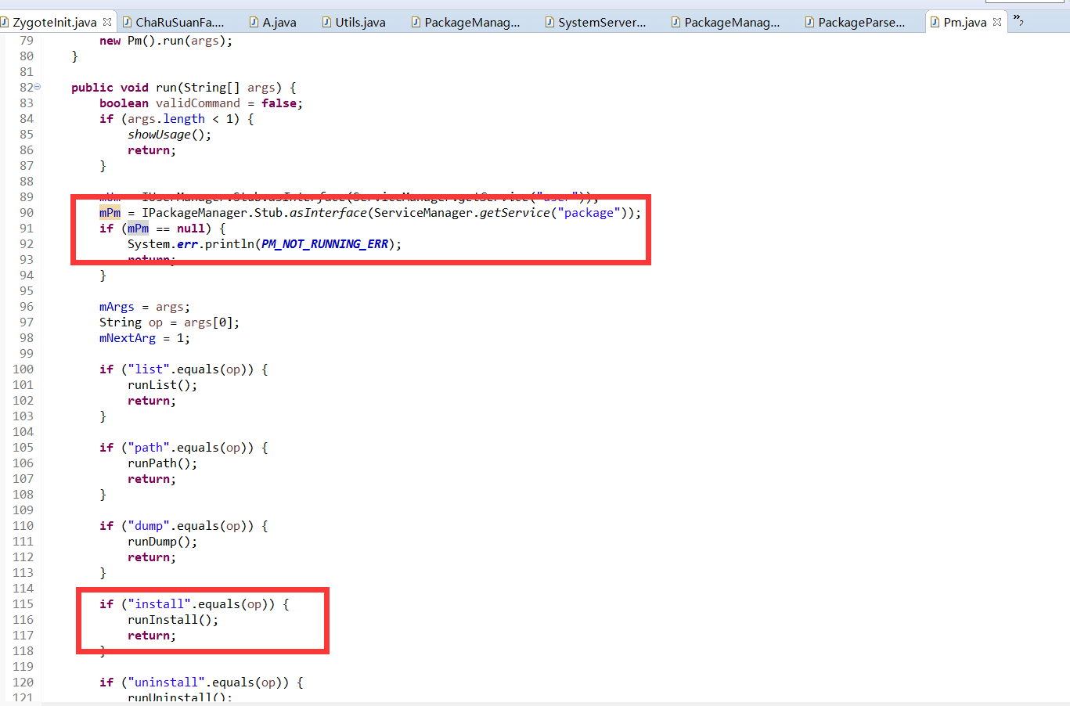Click the "list" string literal

point(149,369)
